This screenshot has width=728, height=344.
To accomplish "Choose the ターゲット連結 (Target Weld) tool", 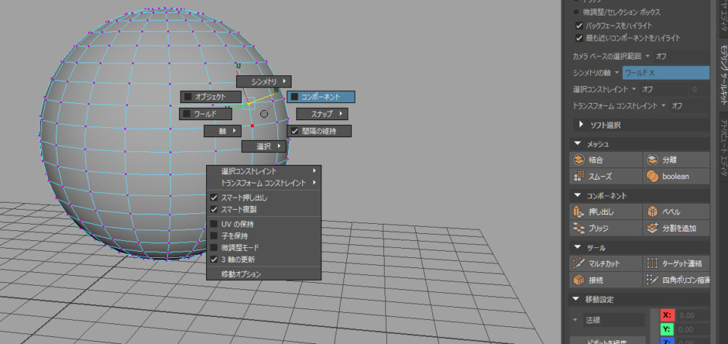I will (676, 264).
